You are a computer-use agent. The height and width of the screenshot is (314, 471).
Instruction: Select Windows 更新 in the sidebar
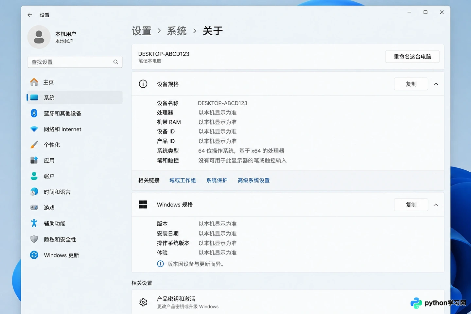click(75, 255)
